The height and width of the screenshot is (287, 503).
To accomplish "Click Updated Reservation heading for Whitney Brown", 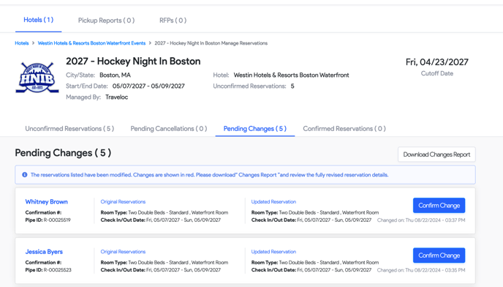I will (x=273, y=202).
